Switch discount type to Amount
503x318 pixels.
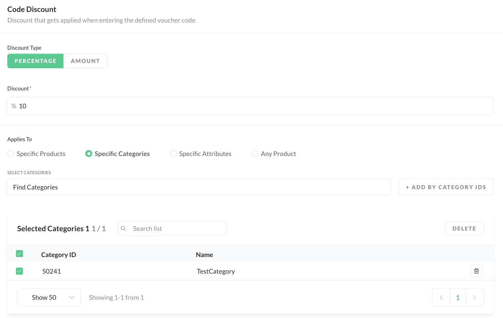click(85, 61)
